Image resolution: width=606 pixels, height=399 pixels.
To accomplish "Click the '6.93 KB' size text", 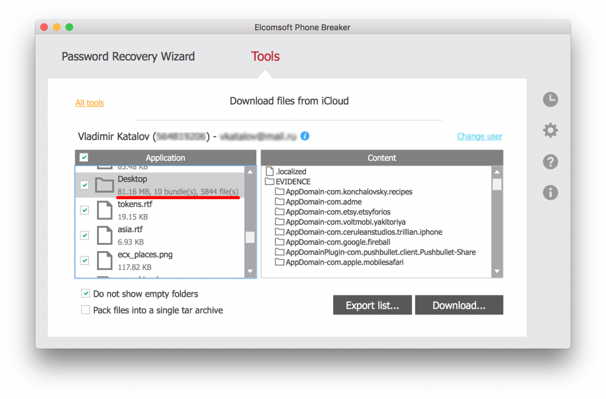I will pyautogui.click(x=131, y=242).
